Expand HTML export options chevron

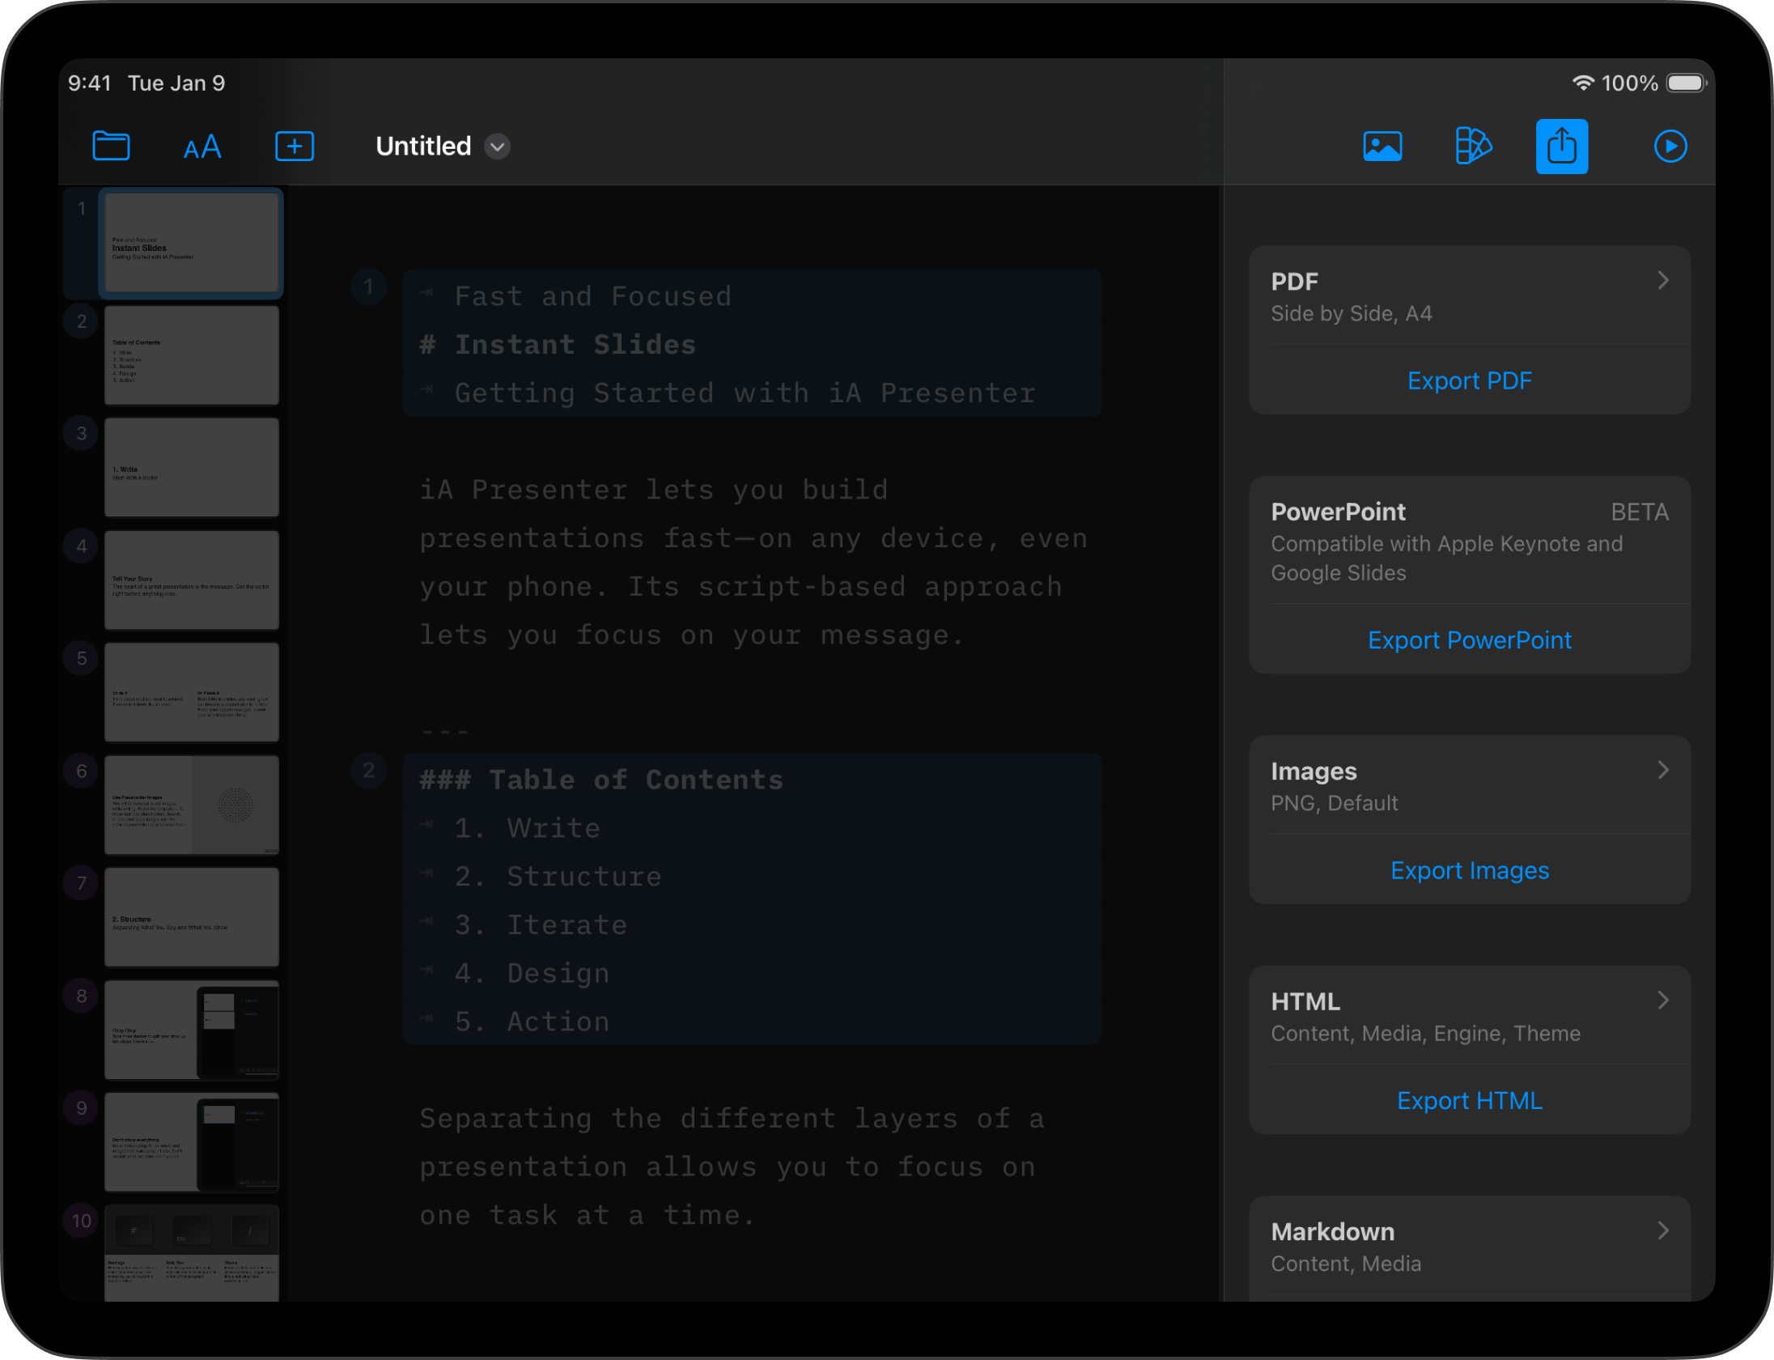[1662, 1001]
